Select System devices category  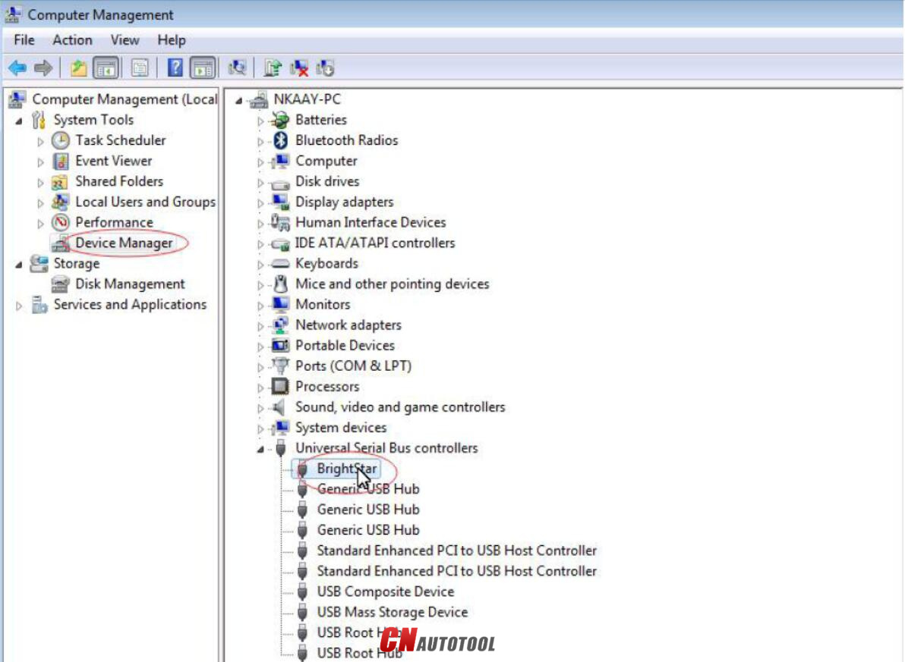[x=341, y=427]
